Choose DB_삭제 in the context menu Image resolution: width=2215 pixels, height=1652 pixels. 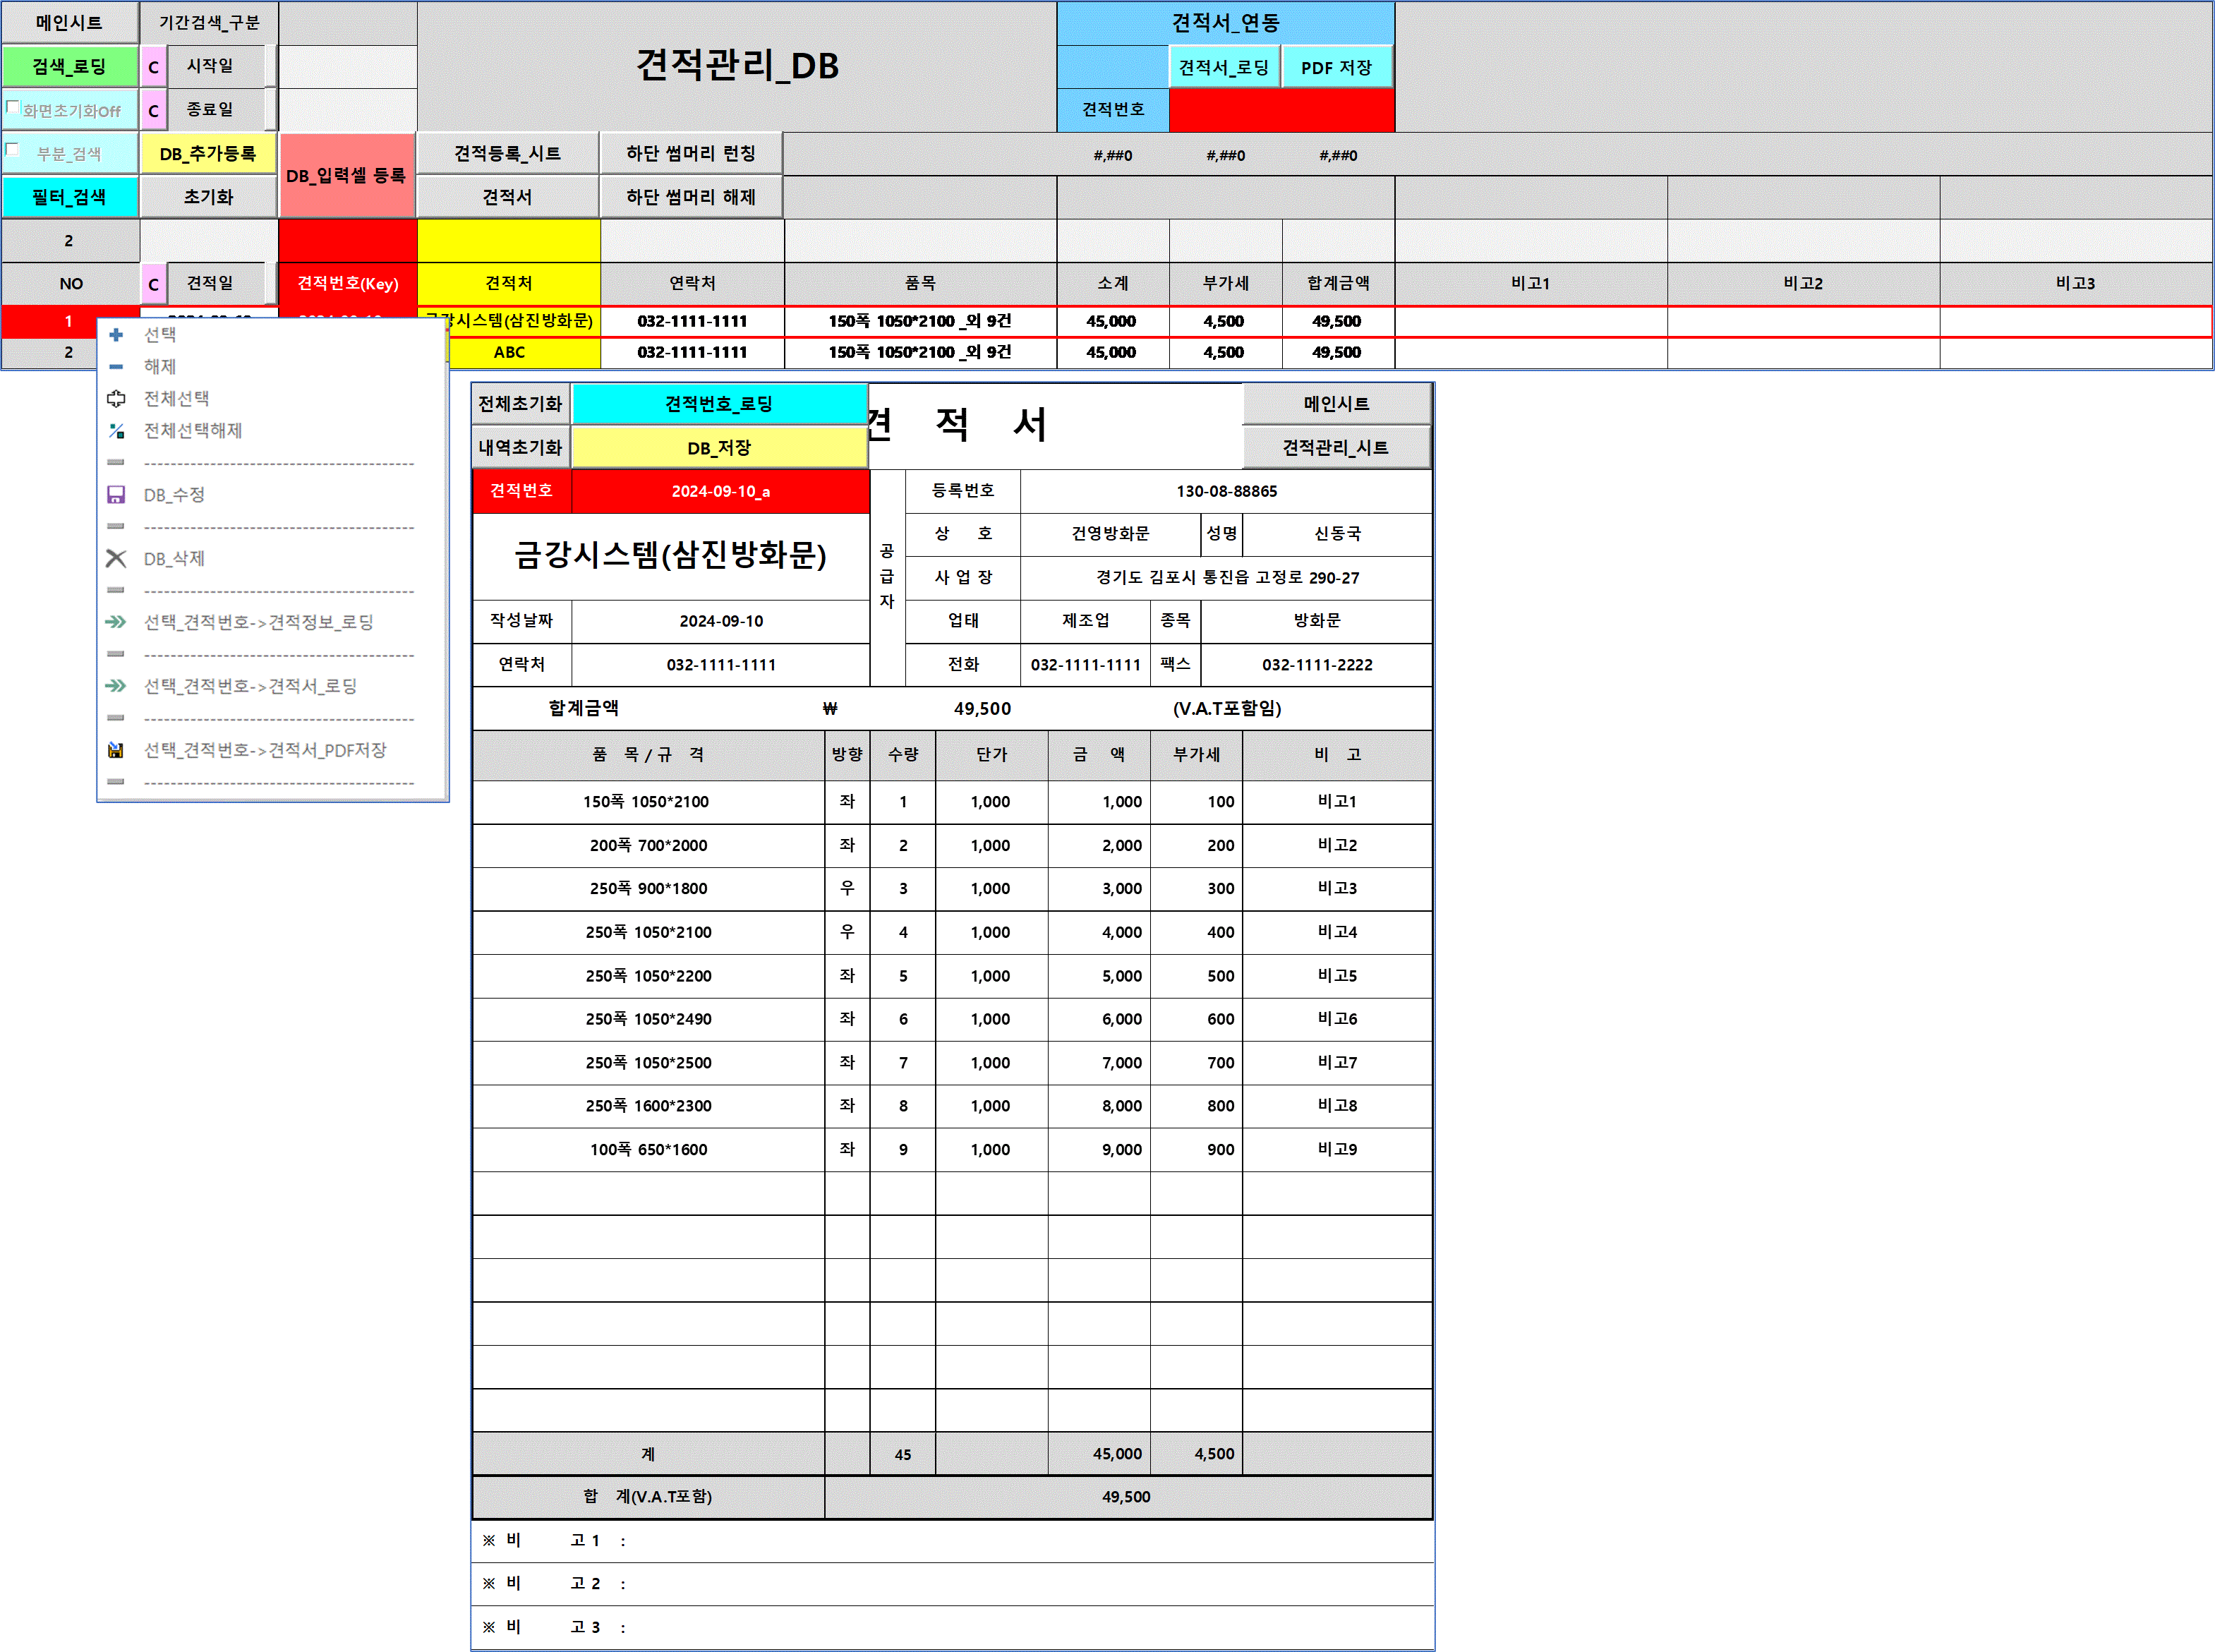(174, 559)
